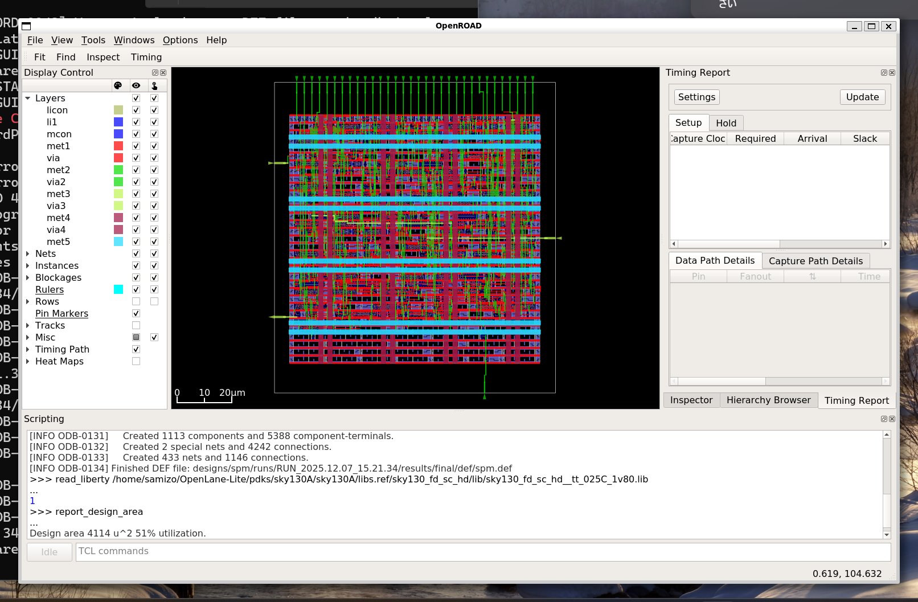Click the selectable pointer column header icon
918x602 pixels.
[x=154, y=85]
